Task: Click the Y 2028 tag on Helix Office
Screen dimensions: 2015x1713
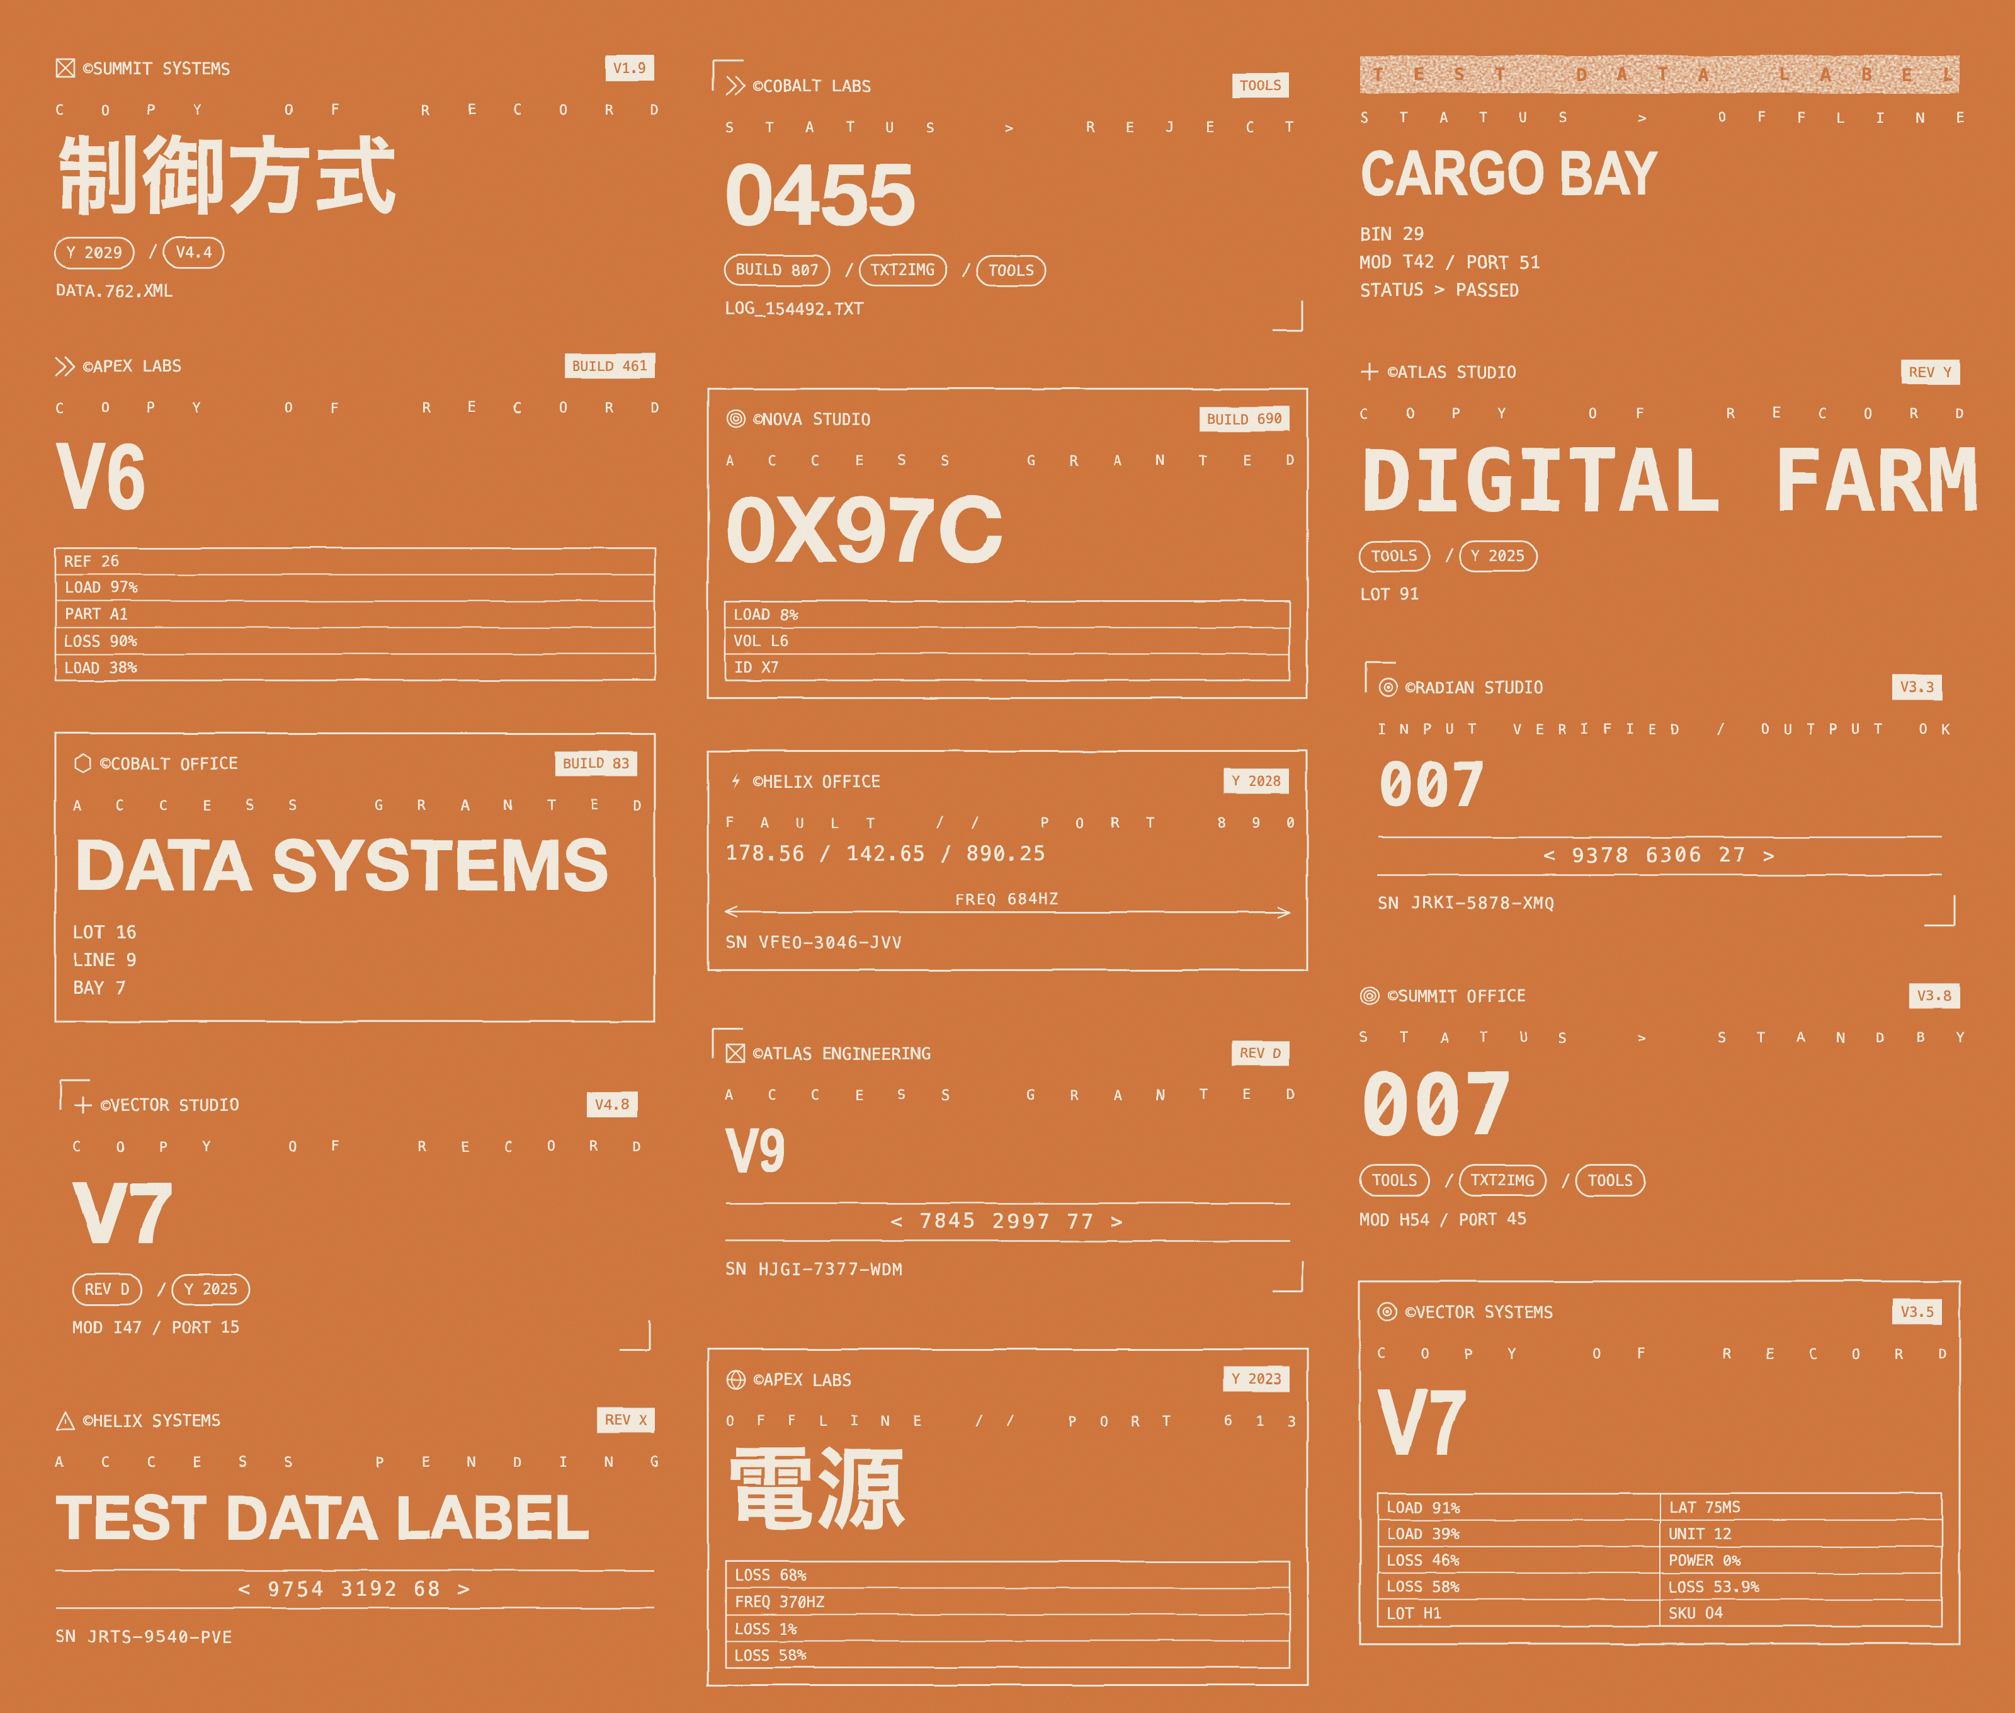Action: click(x=1256, y=781)
